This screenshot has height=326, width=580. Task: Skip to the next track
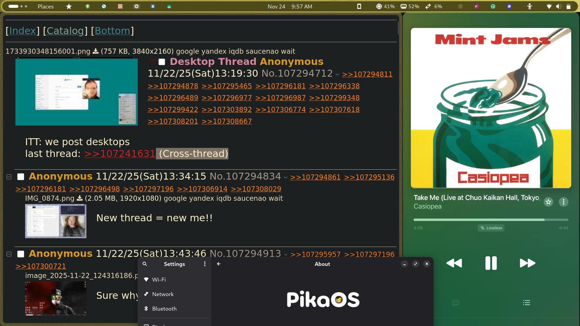tap(527, 263)
